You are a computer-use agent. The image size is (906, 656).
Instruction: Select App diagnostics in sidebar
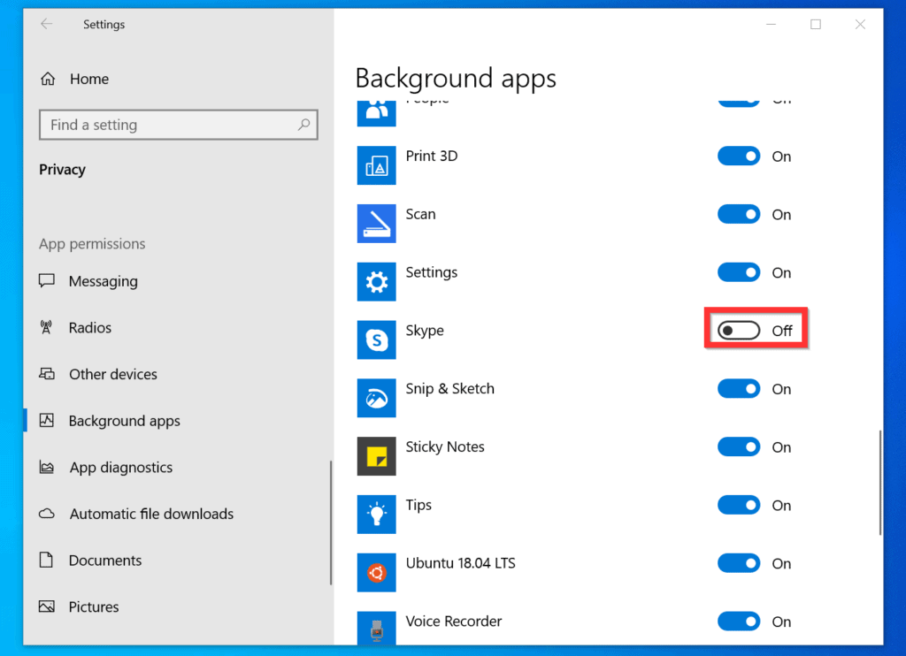(x=120, y=468)
